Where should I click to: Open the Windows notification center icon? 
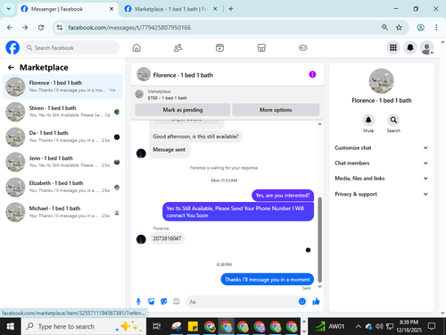[432, 327]
